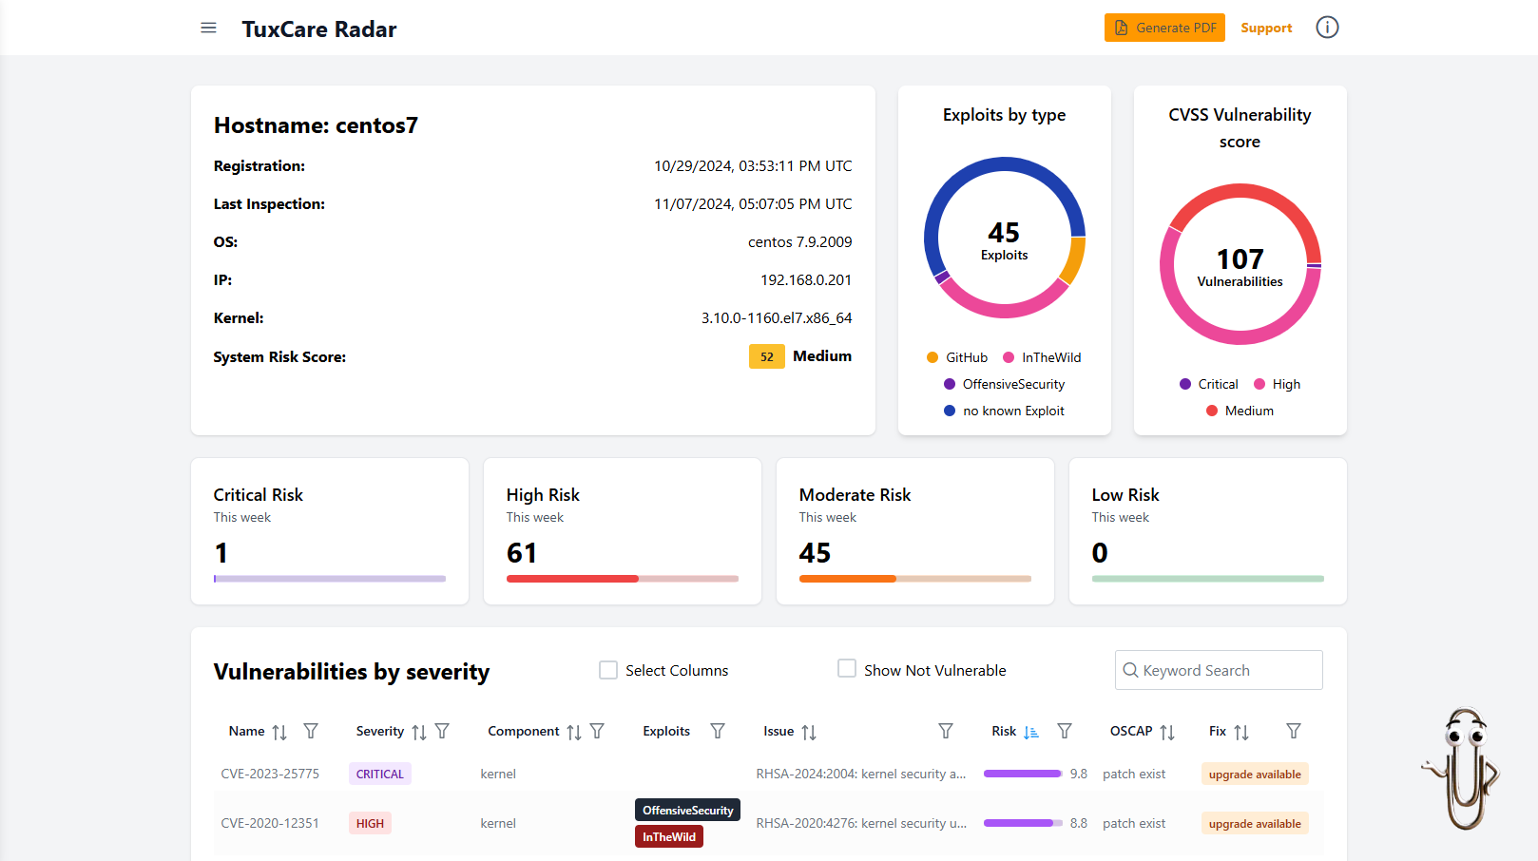
Task: Open the Severity column filter
Action: coord(442,732)
